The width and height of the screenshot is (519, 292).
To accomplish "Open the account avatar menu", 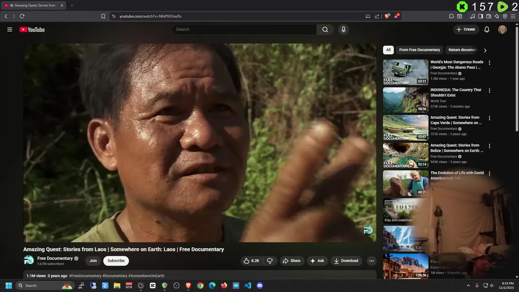I will 502,29.
